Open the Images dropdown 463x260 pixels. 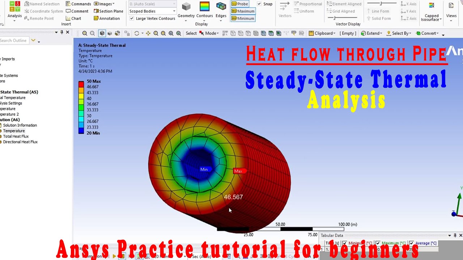coord(104,4)
